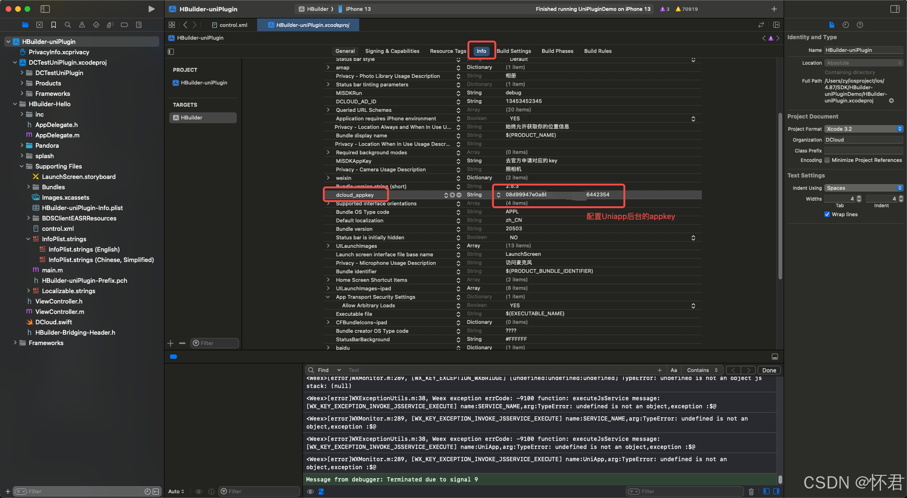Hide the debug area toggle button

coord(775,357)
